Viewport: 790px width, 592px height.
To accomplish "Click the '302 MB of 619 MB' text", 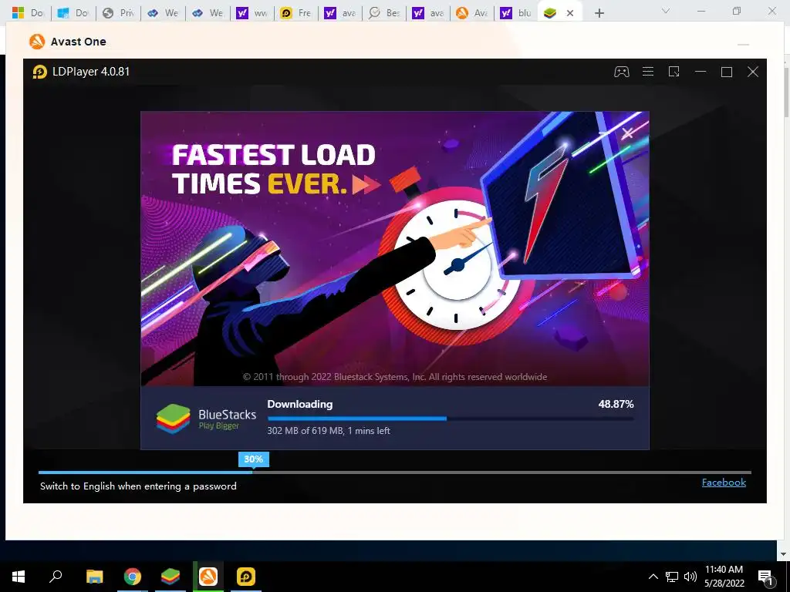I will tap(305, 431).
